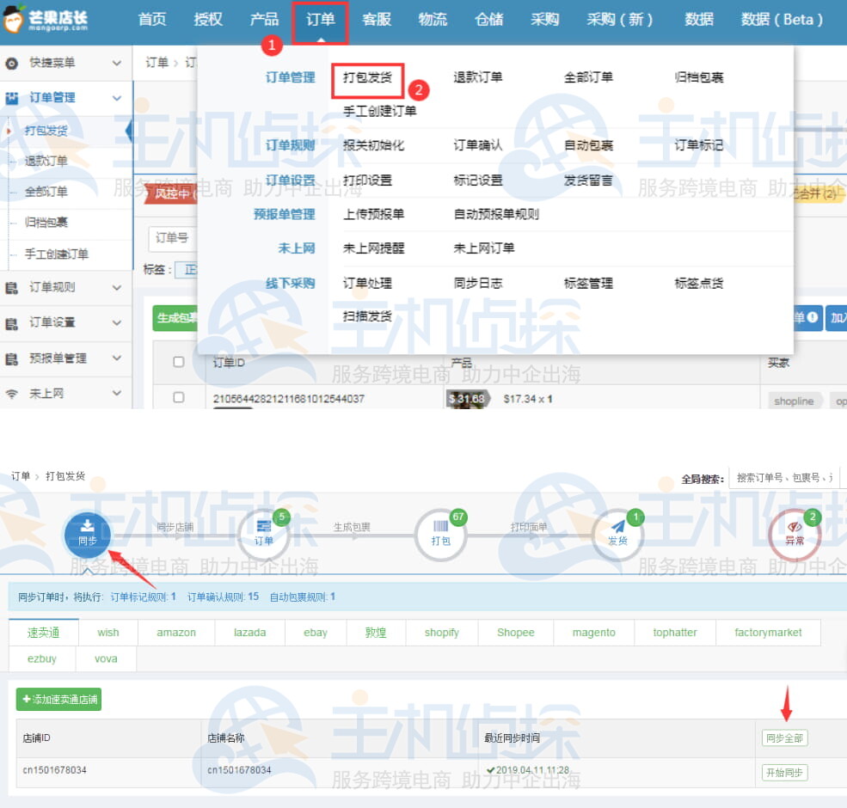
Task: Click the blue 同步 sync step icon
Action: [87, 533]
